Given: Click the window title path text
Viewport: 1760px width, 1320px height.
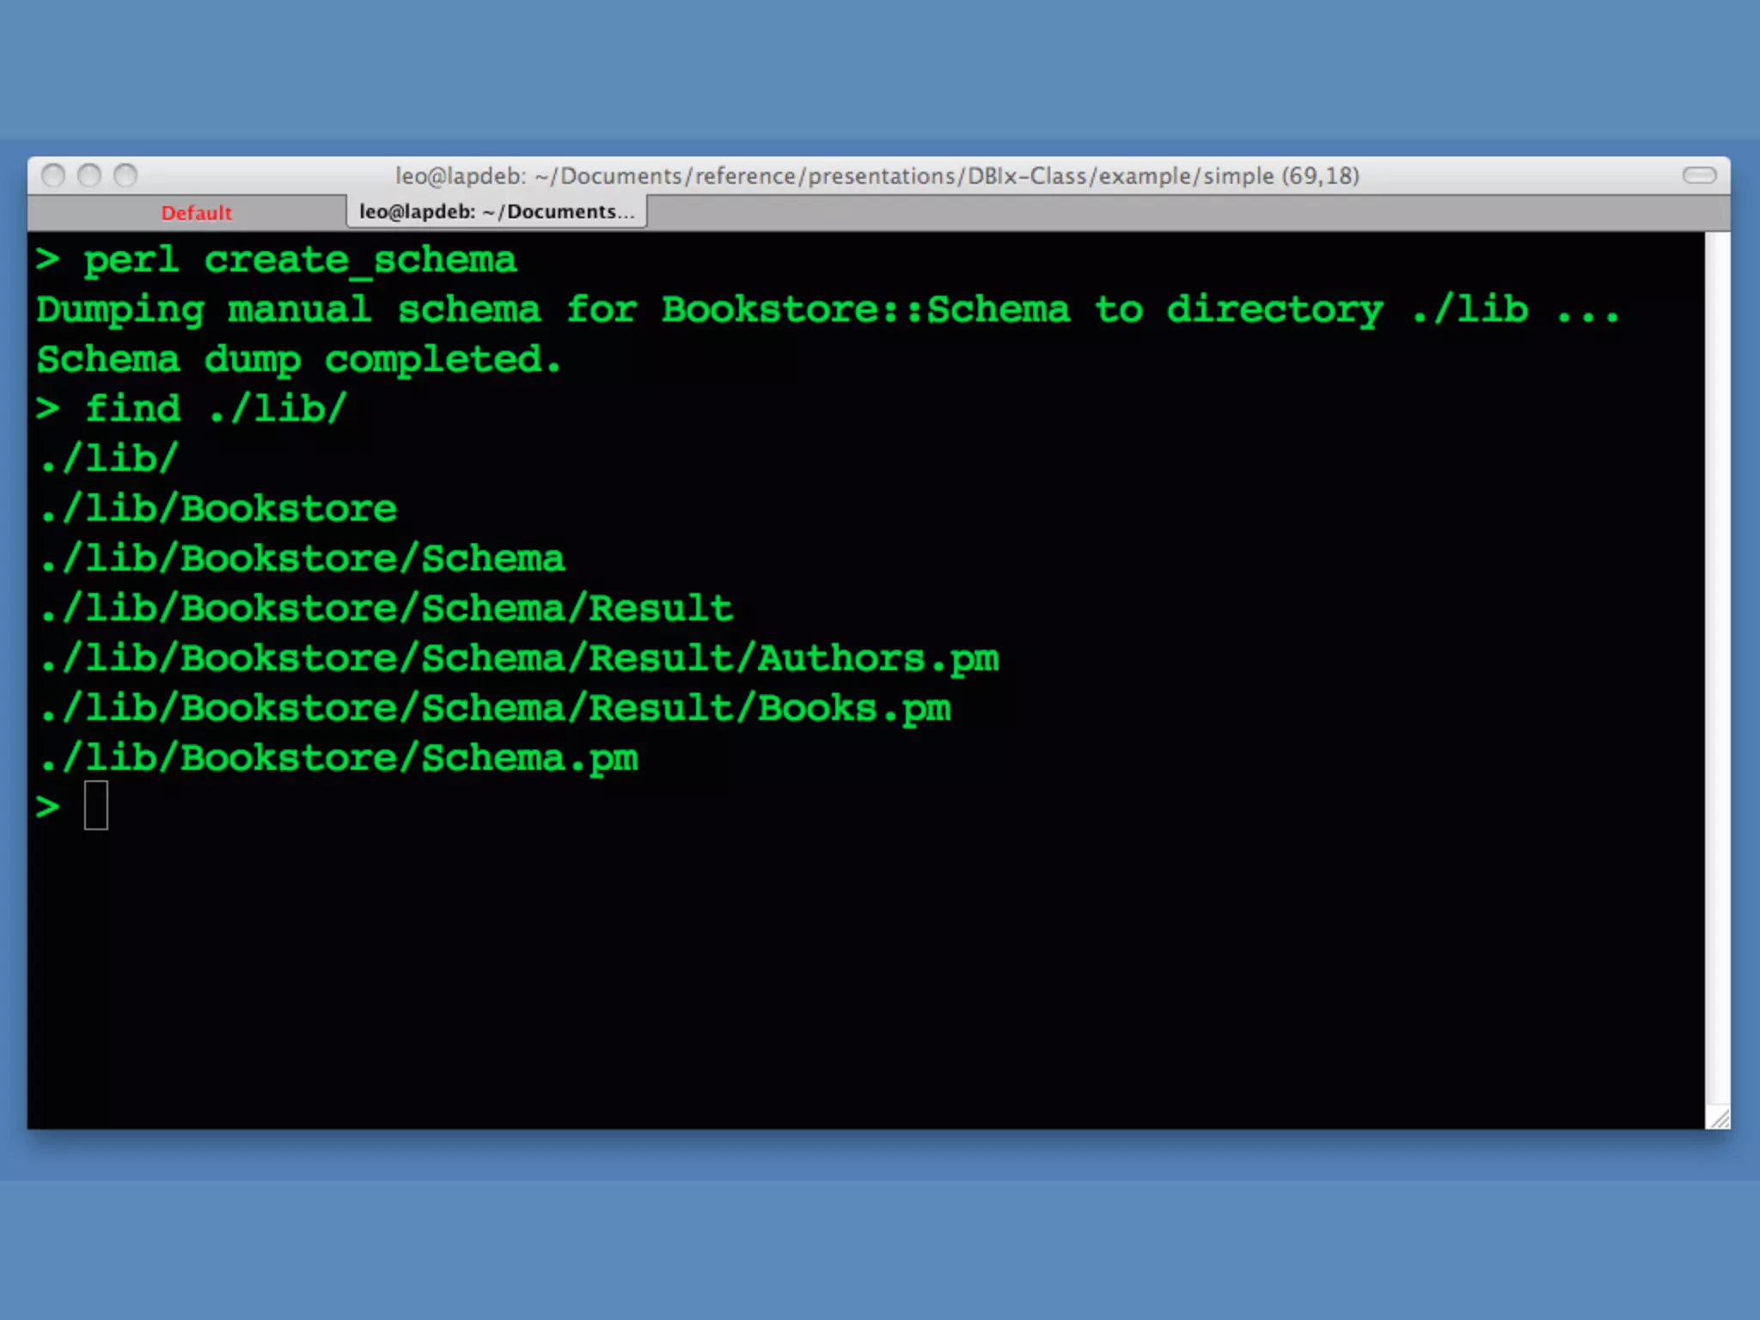Looking at the screenshot, I should [877, 175].
